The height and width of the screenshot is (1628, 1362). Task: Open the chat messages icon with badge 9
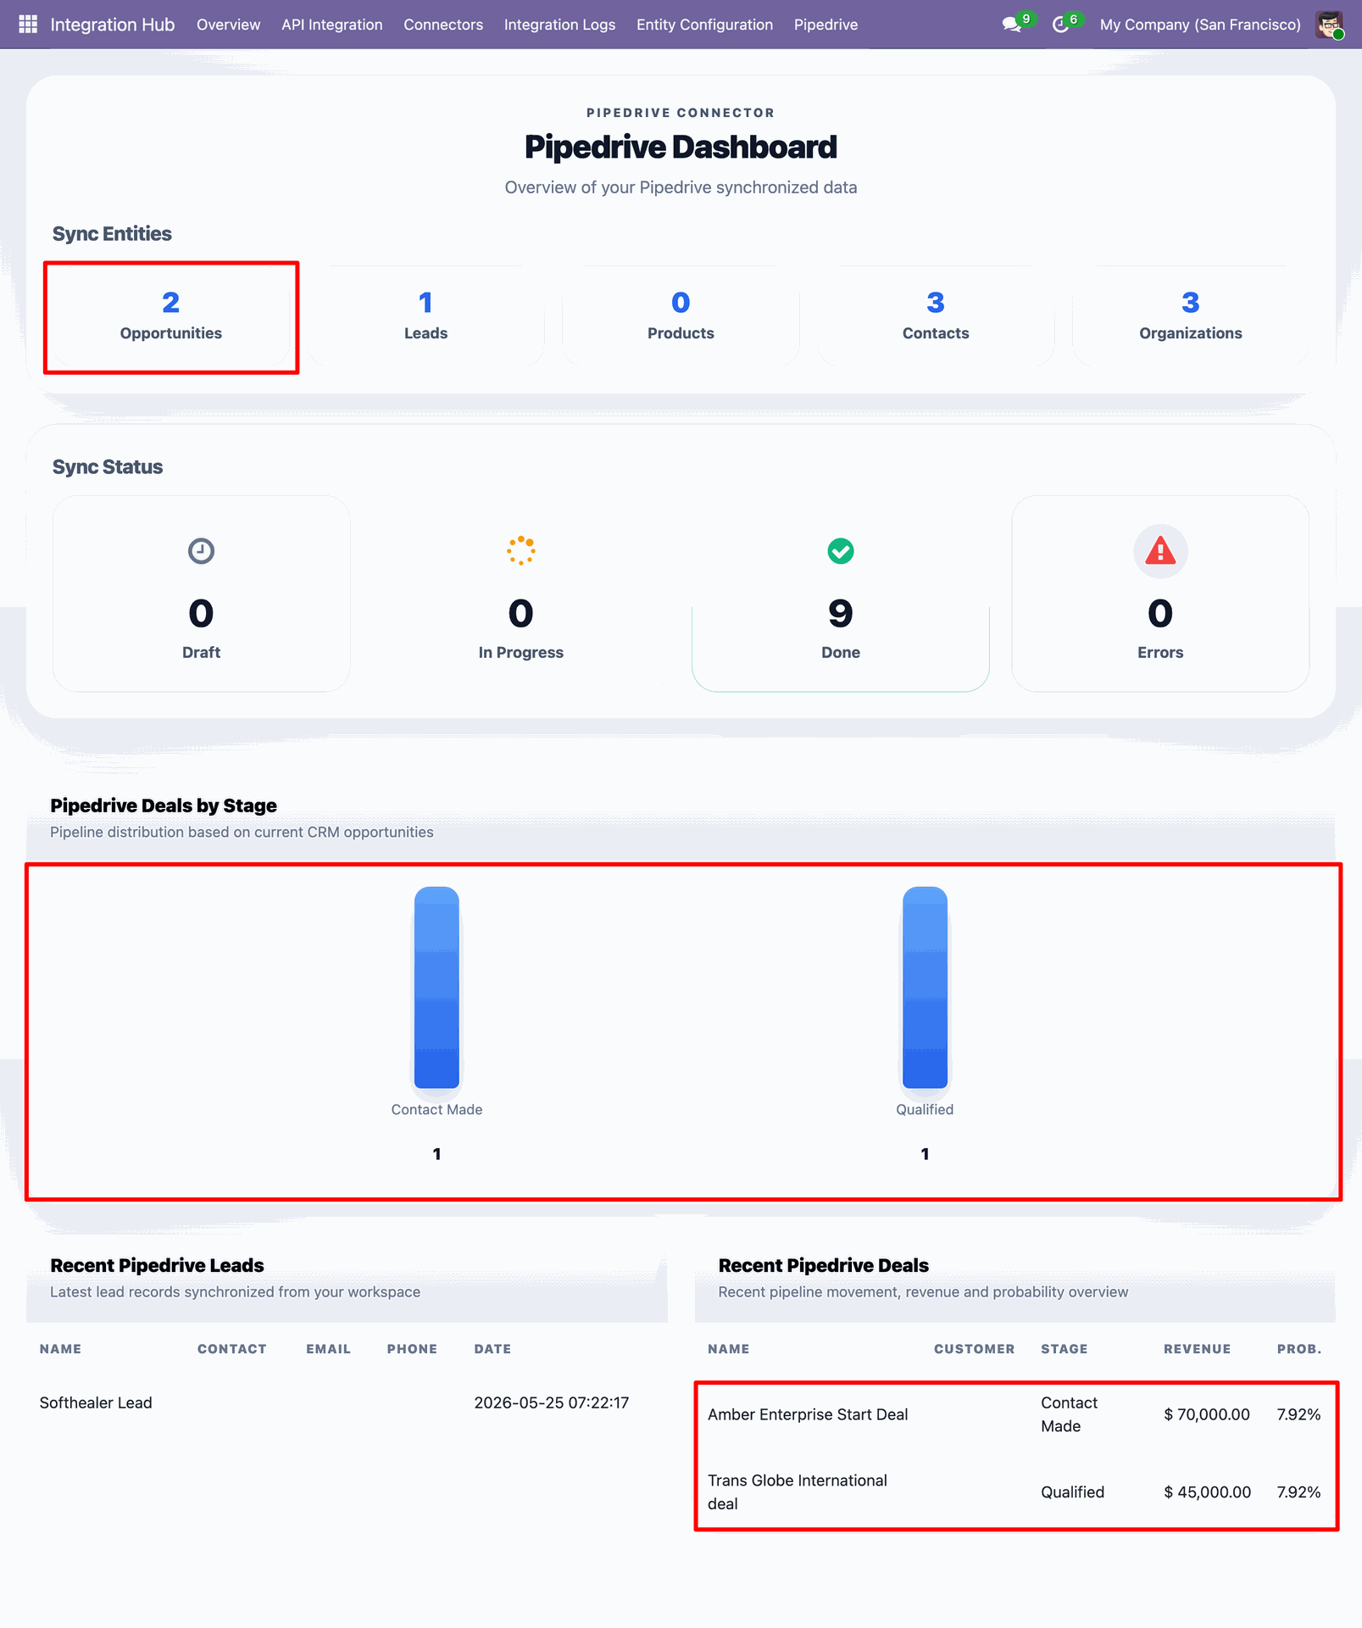point(1012,25)
